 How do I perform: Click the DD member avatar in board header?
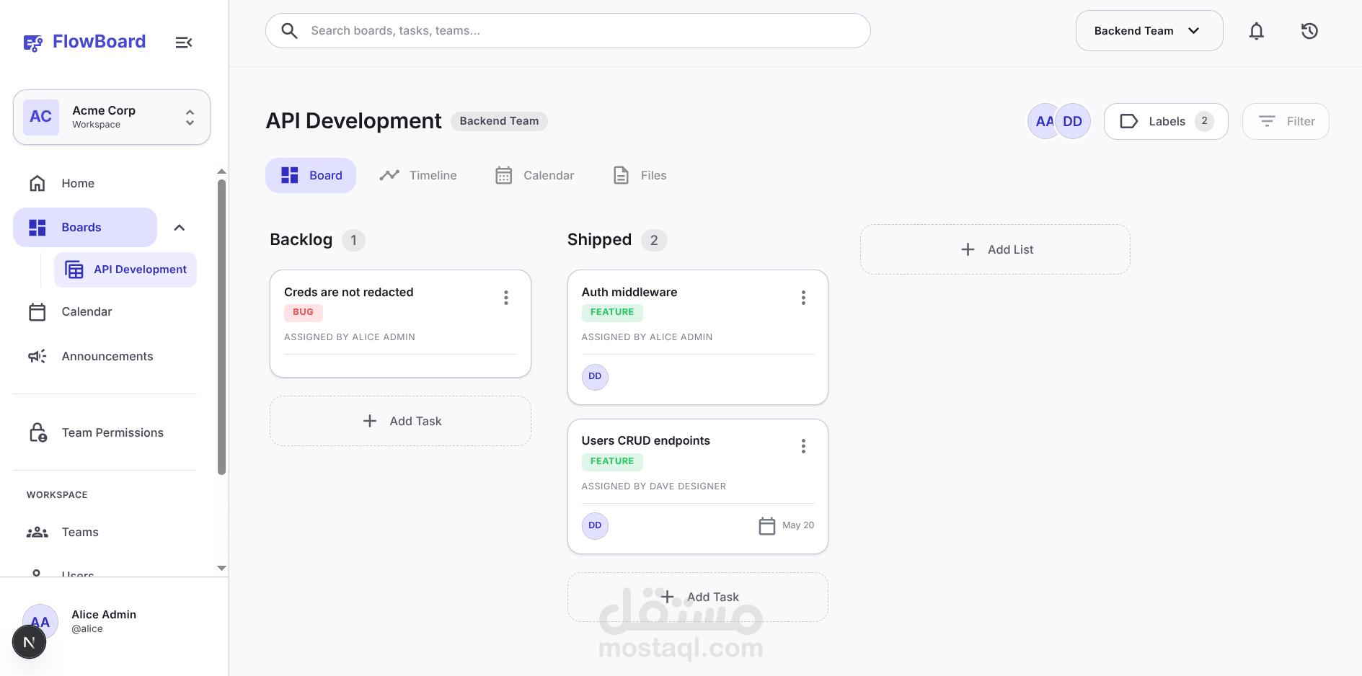coord(1073,121)
